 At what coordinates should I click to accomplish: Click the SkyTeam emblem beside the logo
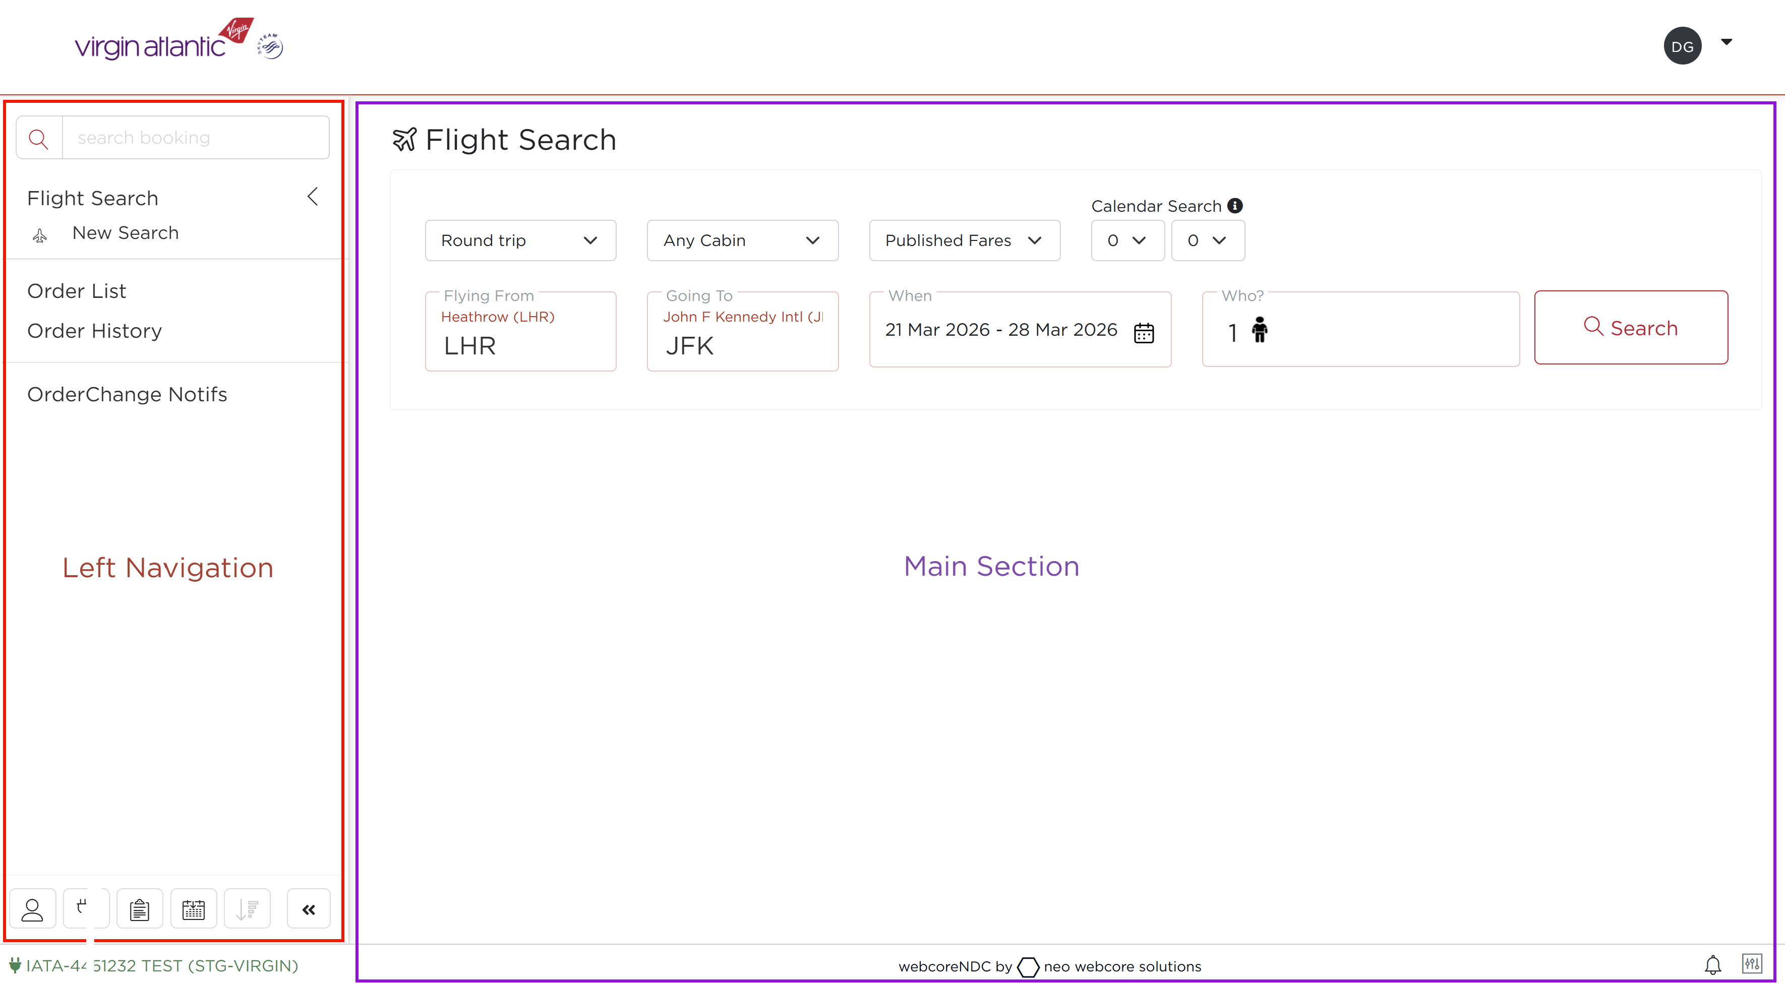pos(270,46)
